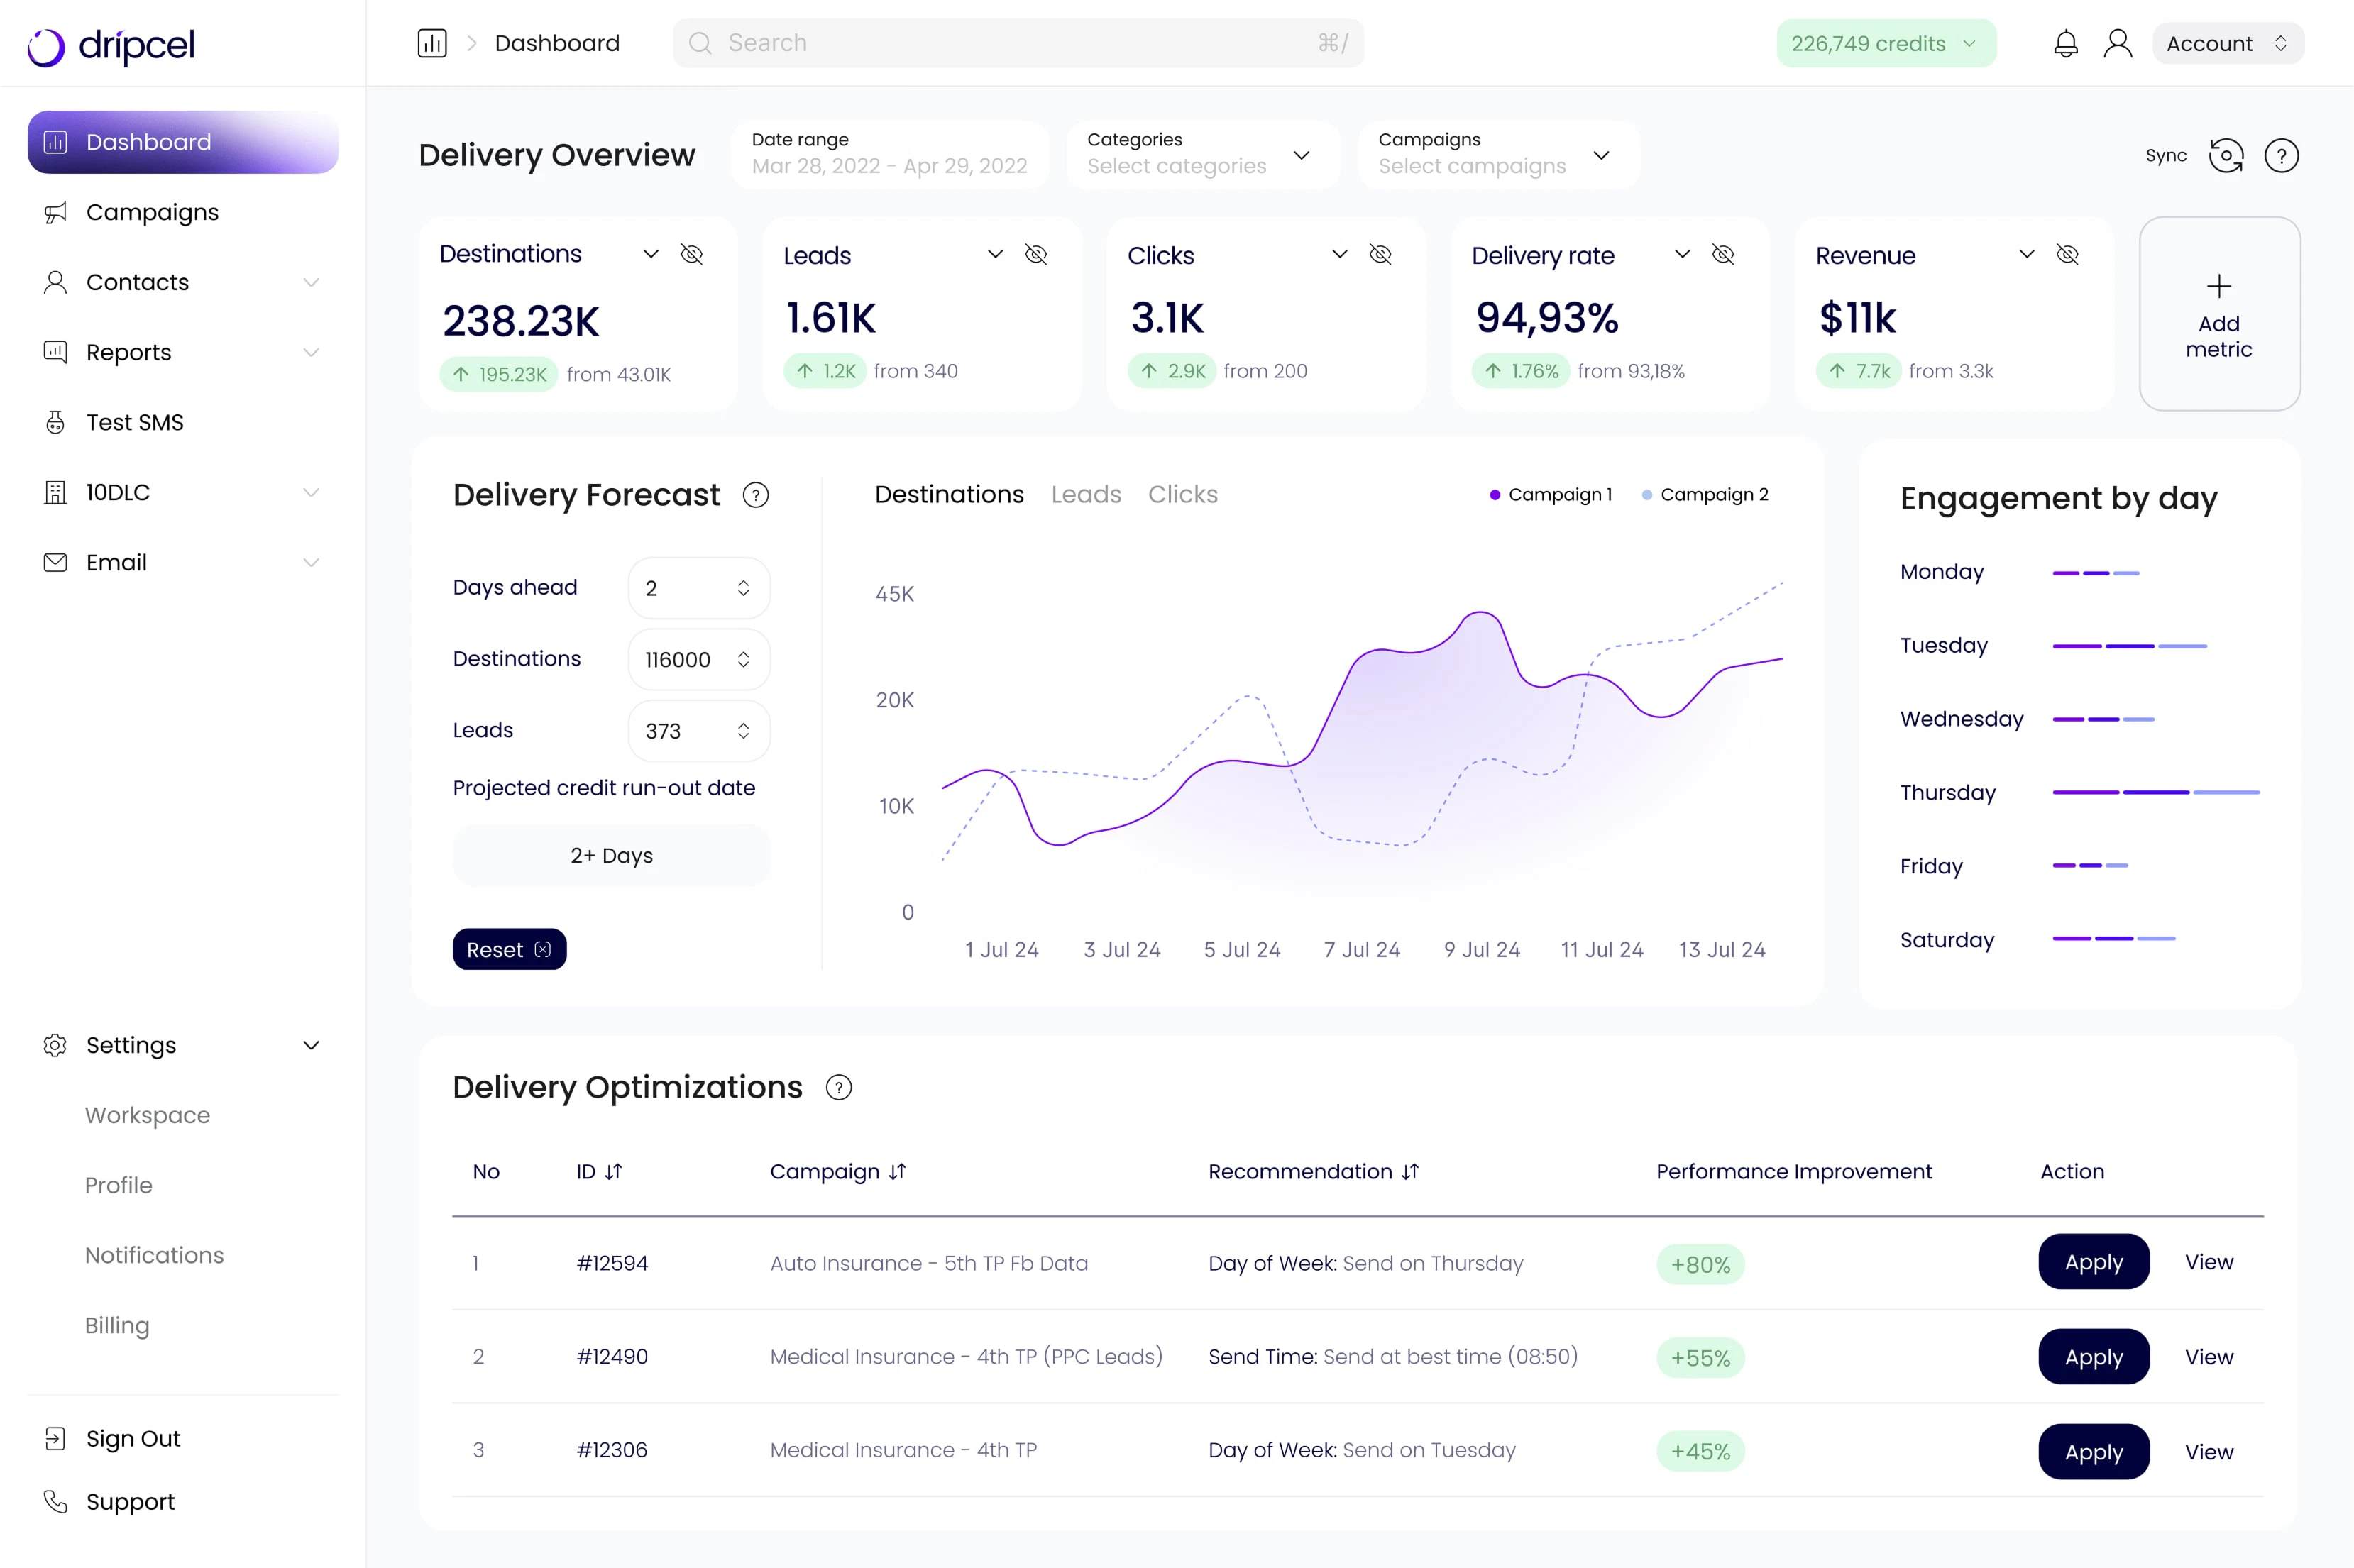Click the Delivery Optimizations help icon
This screenshot has height=1568, width=2354.
(838, 1088)
